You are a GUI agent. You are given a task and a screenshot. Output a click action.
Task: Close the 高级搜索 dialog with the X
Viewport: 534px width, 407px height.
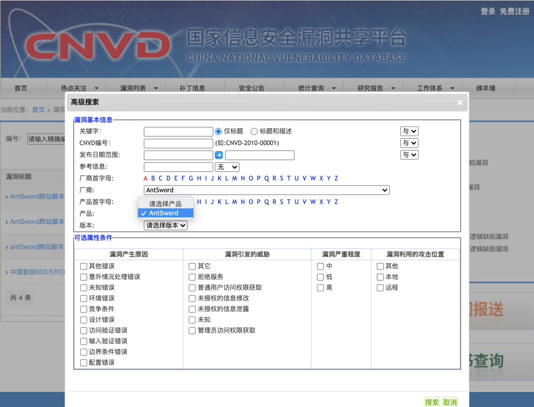pos(460,102)
